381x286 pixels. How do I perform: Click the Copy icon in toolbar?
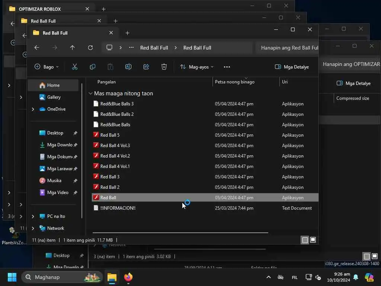coord(93,67)
